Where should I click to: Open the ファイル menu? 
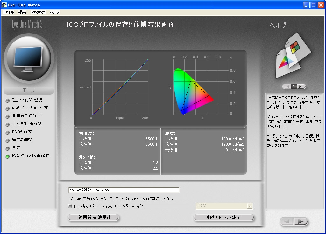(8, 12)
